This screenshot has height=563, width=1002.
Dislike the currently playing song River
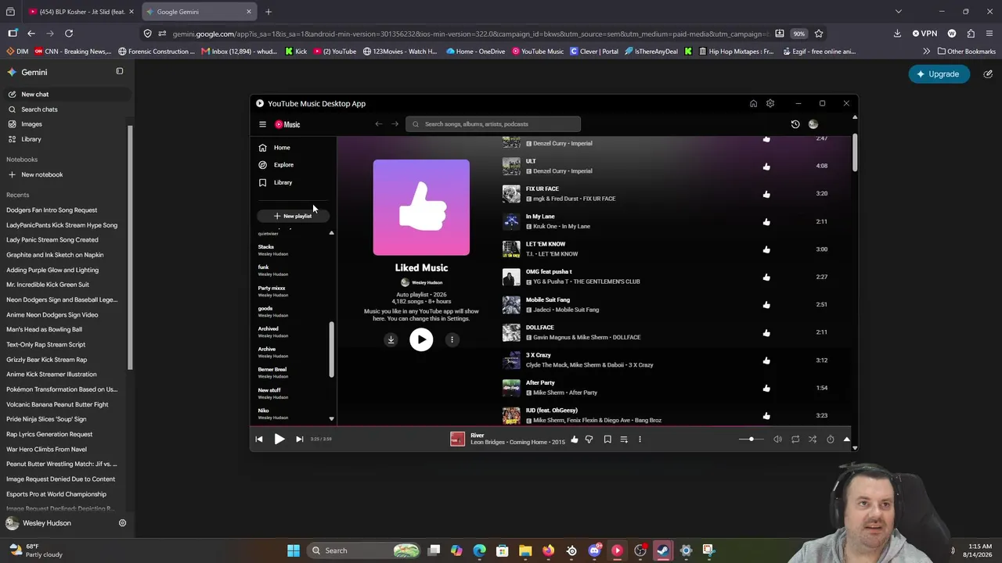(x=589, y=439)
